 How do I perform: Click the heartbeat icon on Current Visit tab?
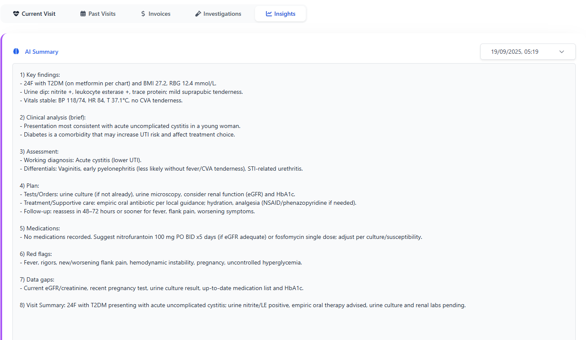pos(16,14)
